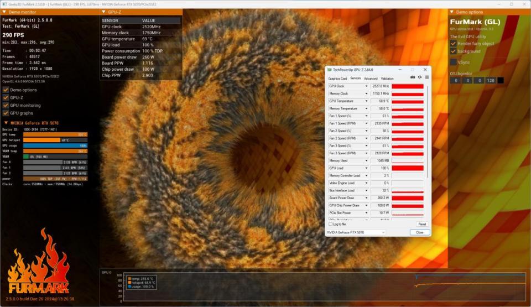Enable Log to file checkbox
This screenshot has width=531, height=307.
pyautogui.click(x=331, y=224)
